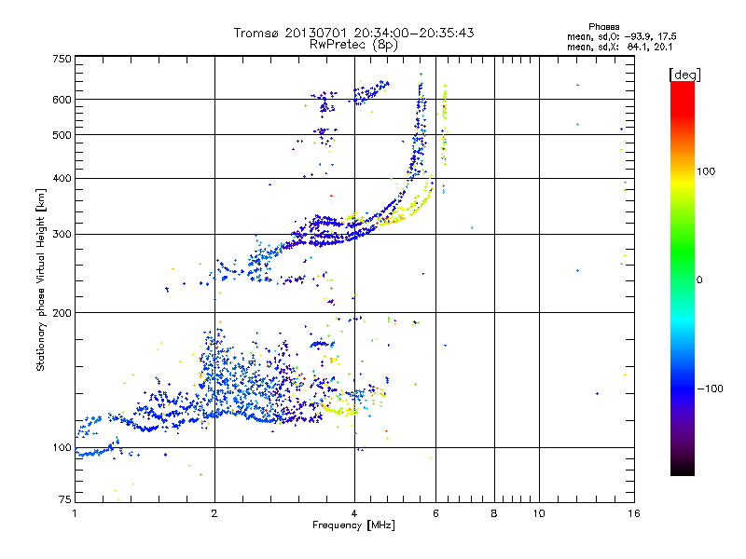Click the y-axis tick label '500'

pos(62,135)
